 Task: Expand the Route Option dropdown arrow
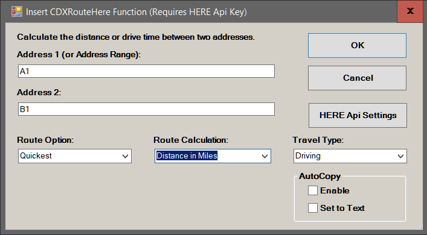[125, 156]
